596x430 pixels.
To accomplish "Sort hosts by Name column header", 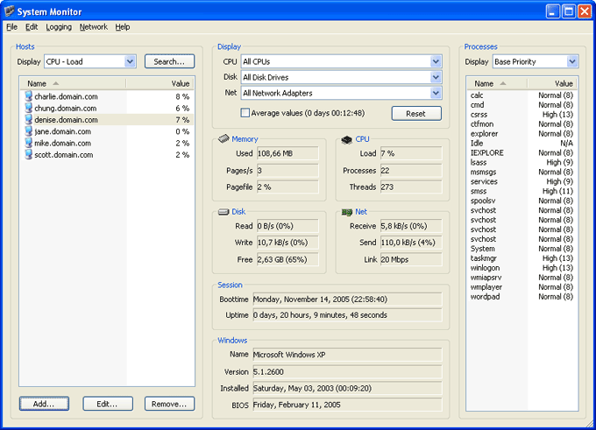I will 74,83.
